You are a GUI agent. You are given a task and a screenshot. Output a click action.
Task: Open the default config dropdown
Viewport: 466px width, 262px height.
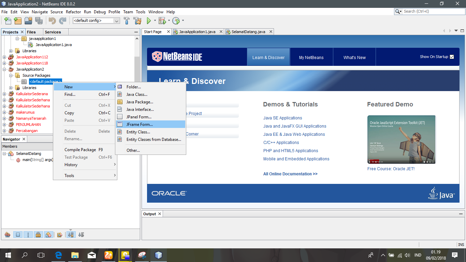(116, 21)
